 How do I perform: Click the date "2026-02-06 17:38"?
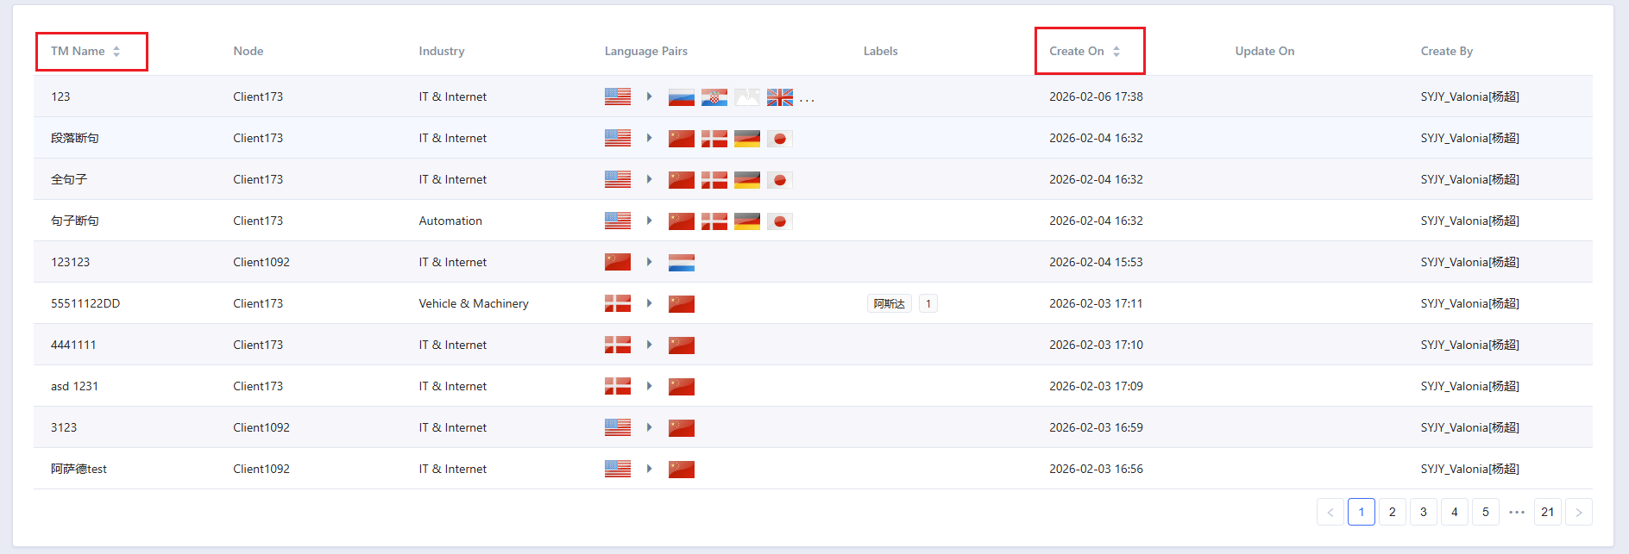(x=1096, y=96)
